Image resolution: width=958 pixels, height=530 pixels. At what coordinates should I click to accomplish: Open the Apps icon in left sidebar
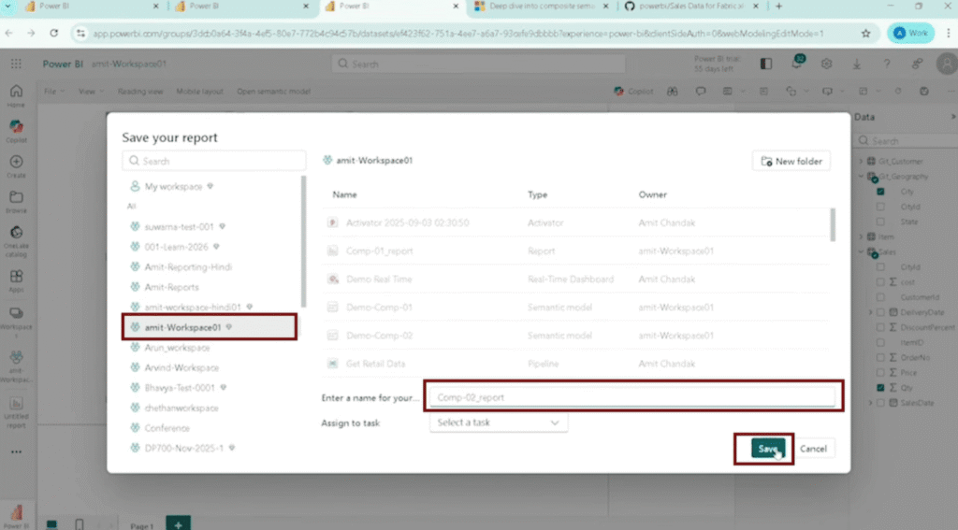[x=16, y=278]
